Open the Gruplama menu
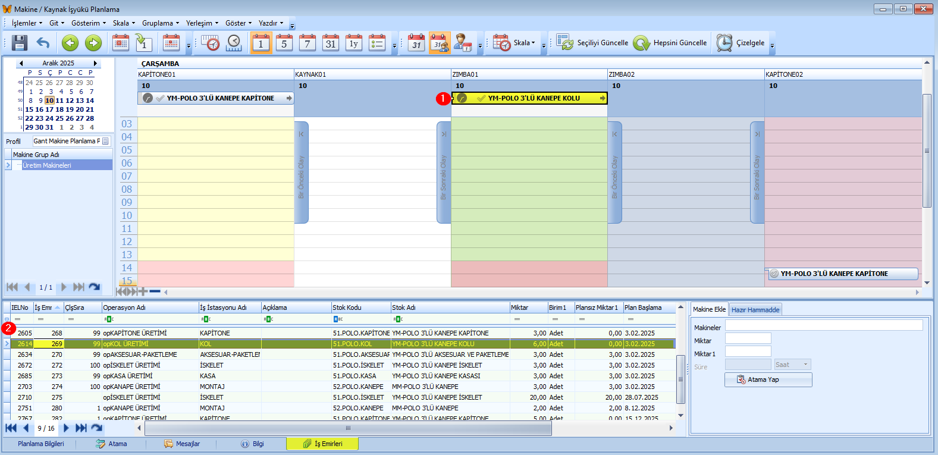 click(x=160, y=23)
